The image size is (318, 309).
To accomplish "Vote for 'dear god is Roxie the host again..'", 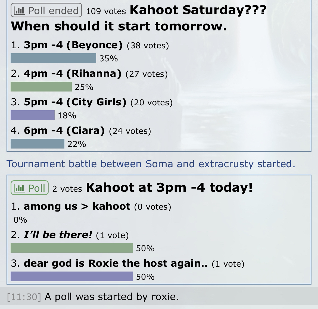I will tap(116, 263).
